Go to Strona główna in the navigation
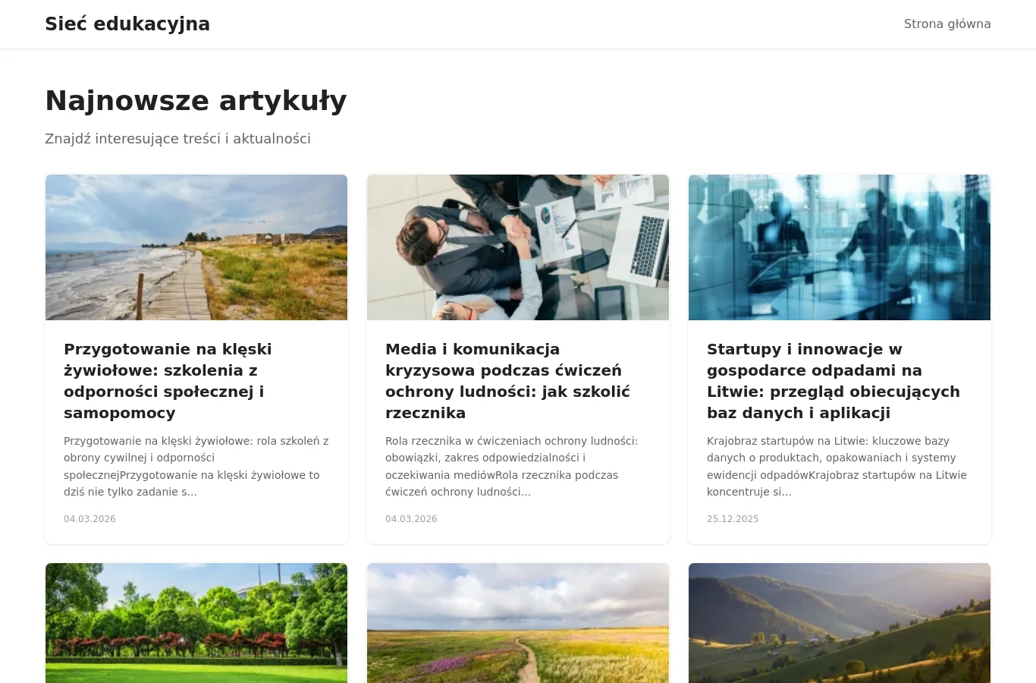This screenshot has width=1036, height=683. click(947, 24)
